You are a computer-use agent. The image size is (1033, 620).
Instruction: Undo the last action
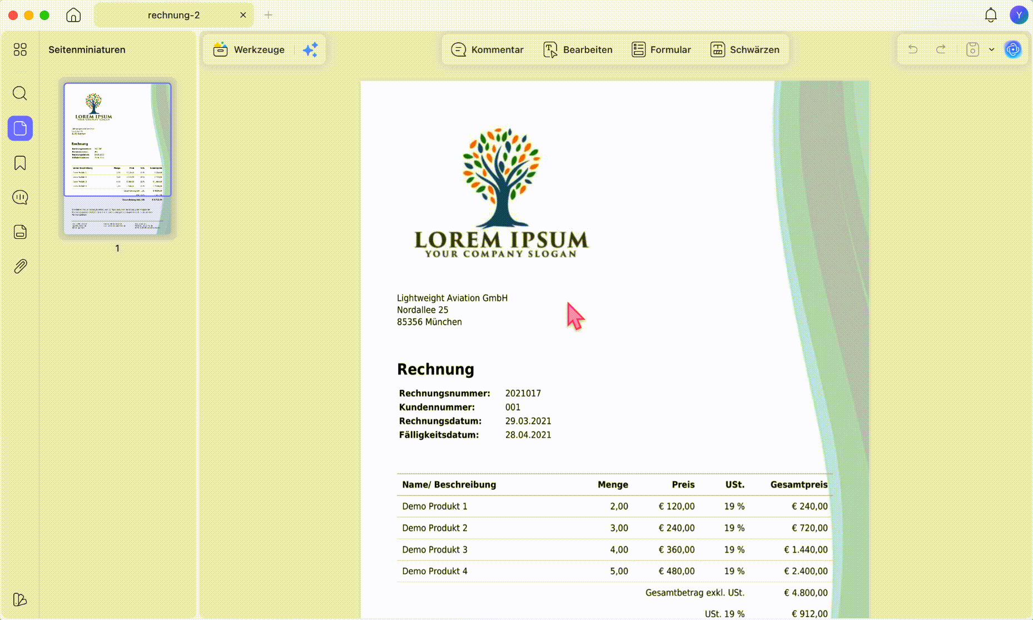pos(913,49)
